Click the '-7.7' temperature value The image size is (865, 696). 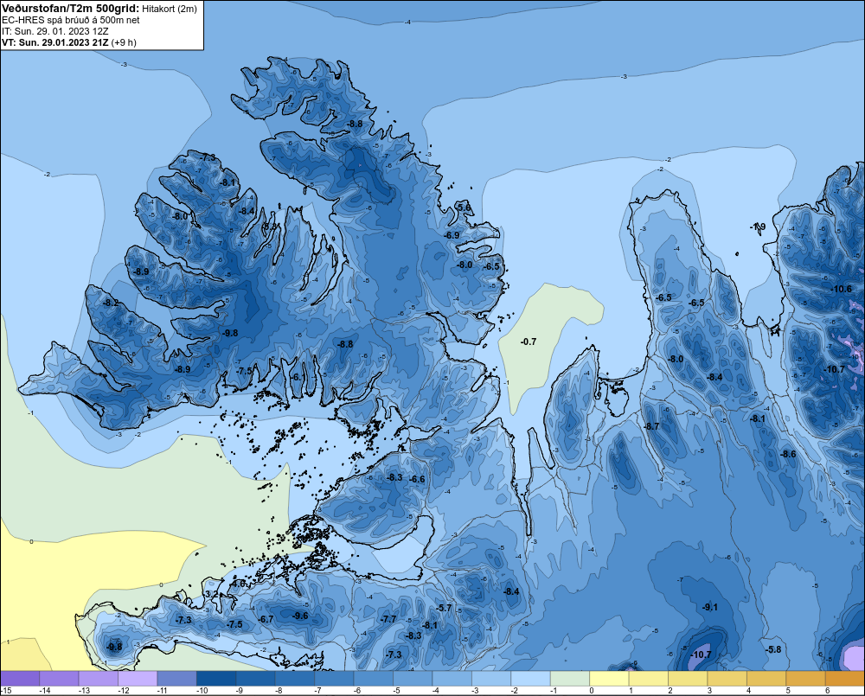tap(388, 619)
